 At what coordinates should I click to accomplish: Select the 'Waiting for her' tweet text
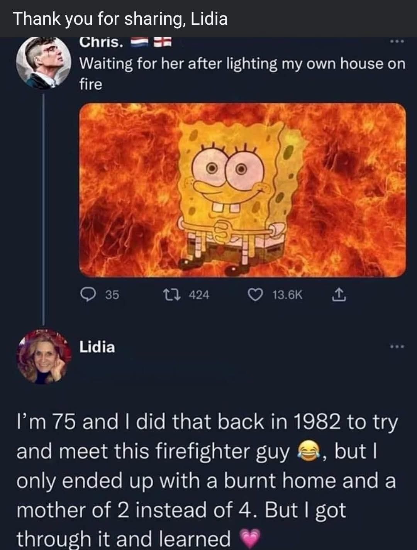click(242, 73)
